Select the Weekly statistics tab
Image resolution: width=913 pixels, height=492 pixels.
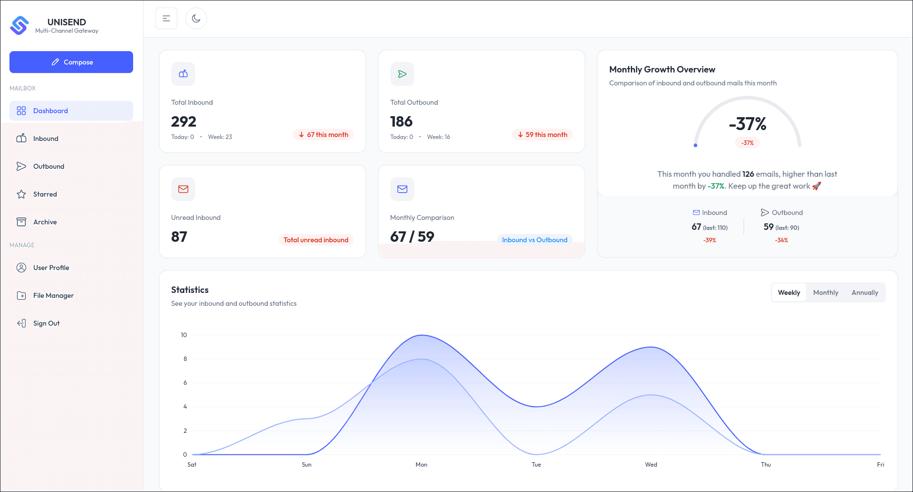(789, 292)
